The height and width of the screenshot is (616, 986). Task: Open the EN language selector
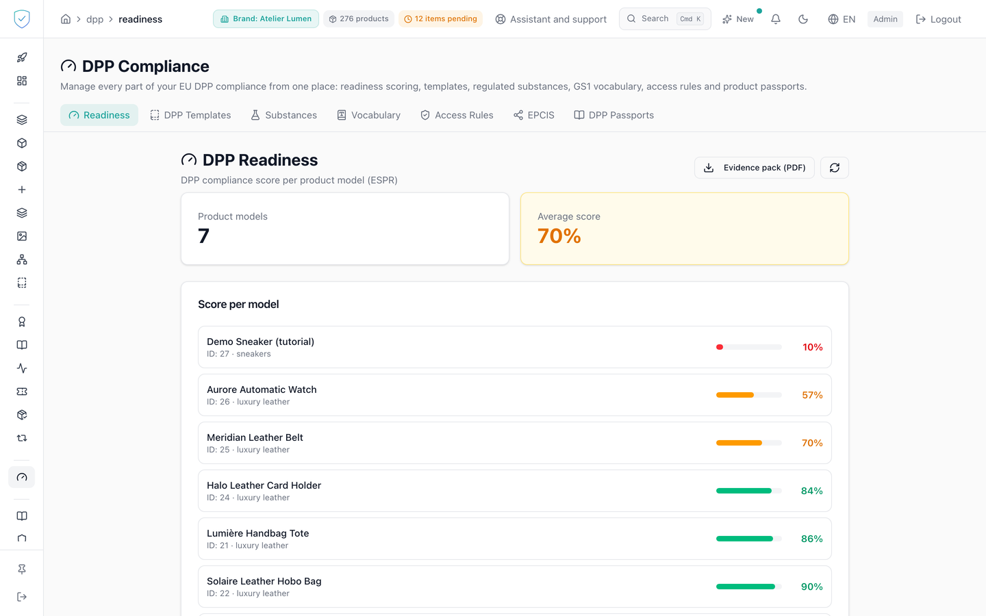[x=842, y=19]
